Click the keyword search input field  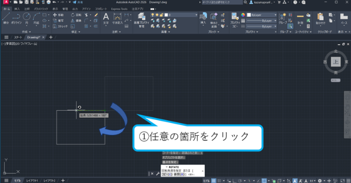pos(222,2)
